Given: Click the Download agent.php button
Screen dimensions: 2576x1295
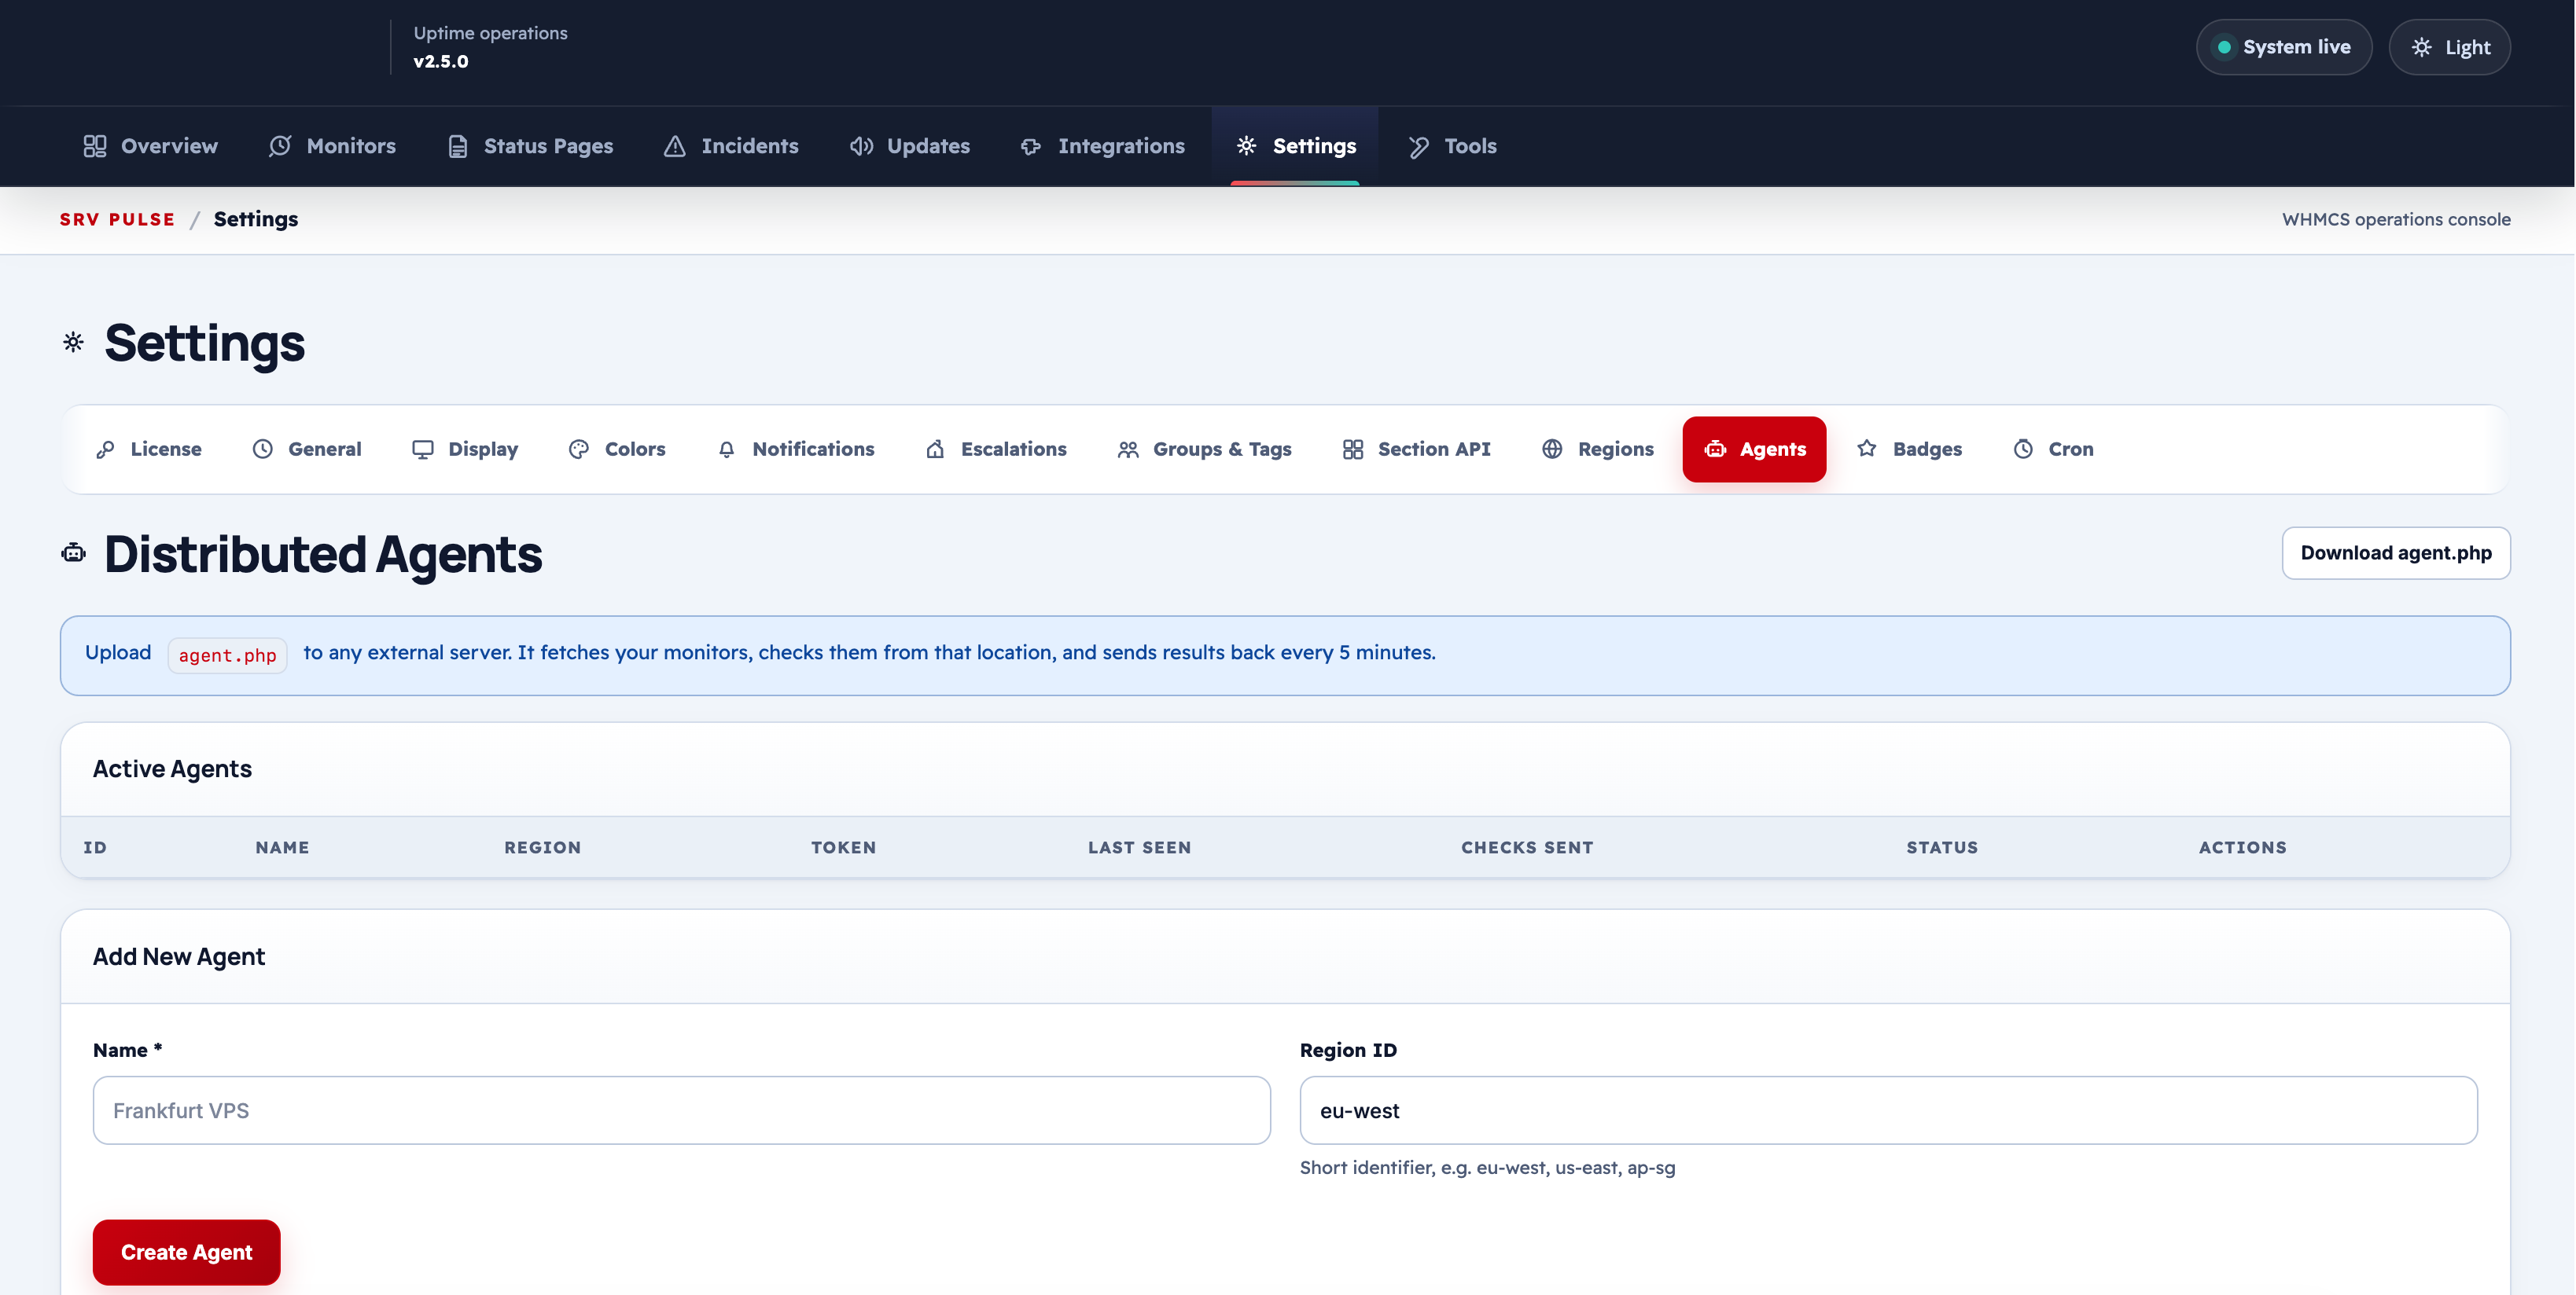Looking at the screenshot, I should point(2396,552).
